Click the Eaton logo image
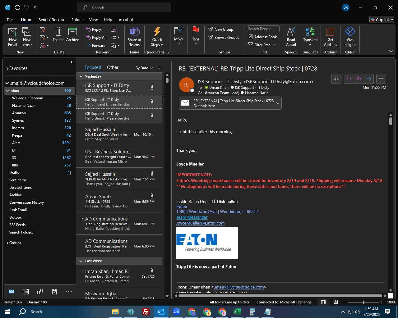Viewport: 398px width, 318px height. pyautogui.click(x=207, y=243)
